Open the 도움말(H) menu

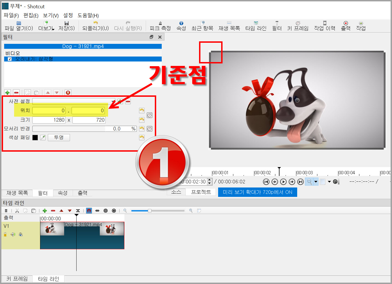pyautogui.click(x=88, y=15)
